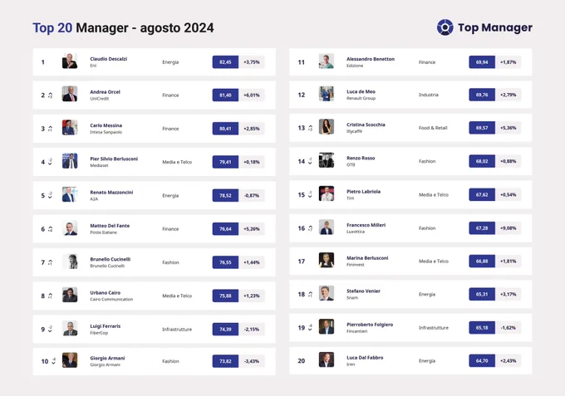Click Matteo Del Fante's photo
Screen dimensions: 565x396
(x=70, y=227)
